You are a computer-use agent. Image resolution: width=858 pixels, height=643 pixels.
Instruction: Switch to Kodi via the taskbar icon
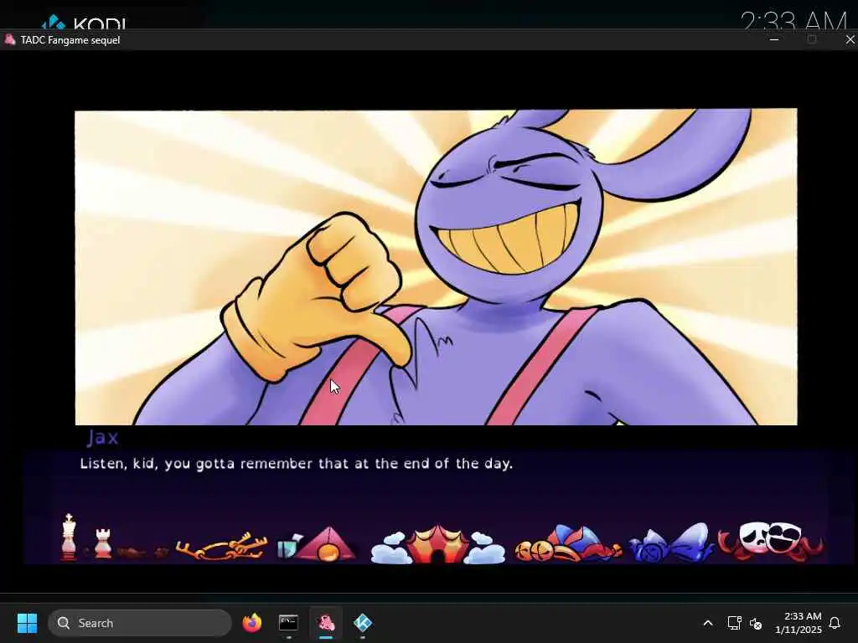tap(363, 623)
